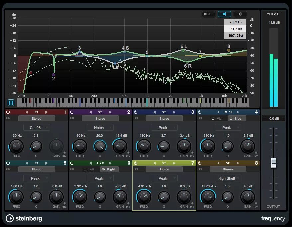
Task: Click band 2 FREQ knob at 60 Hz
Action: (x=80, y=146)
